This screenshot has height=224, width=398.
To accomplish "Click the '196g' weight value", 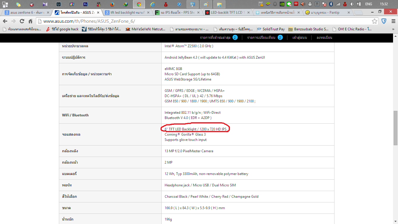I will click(x=168, y=219).
